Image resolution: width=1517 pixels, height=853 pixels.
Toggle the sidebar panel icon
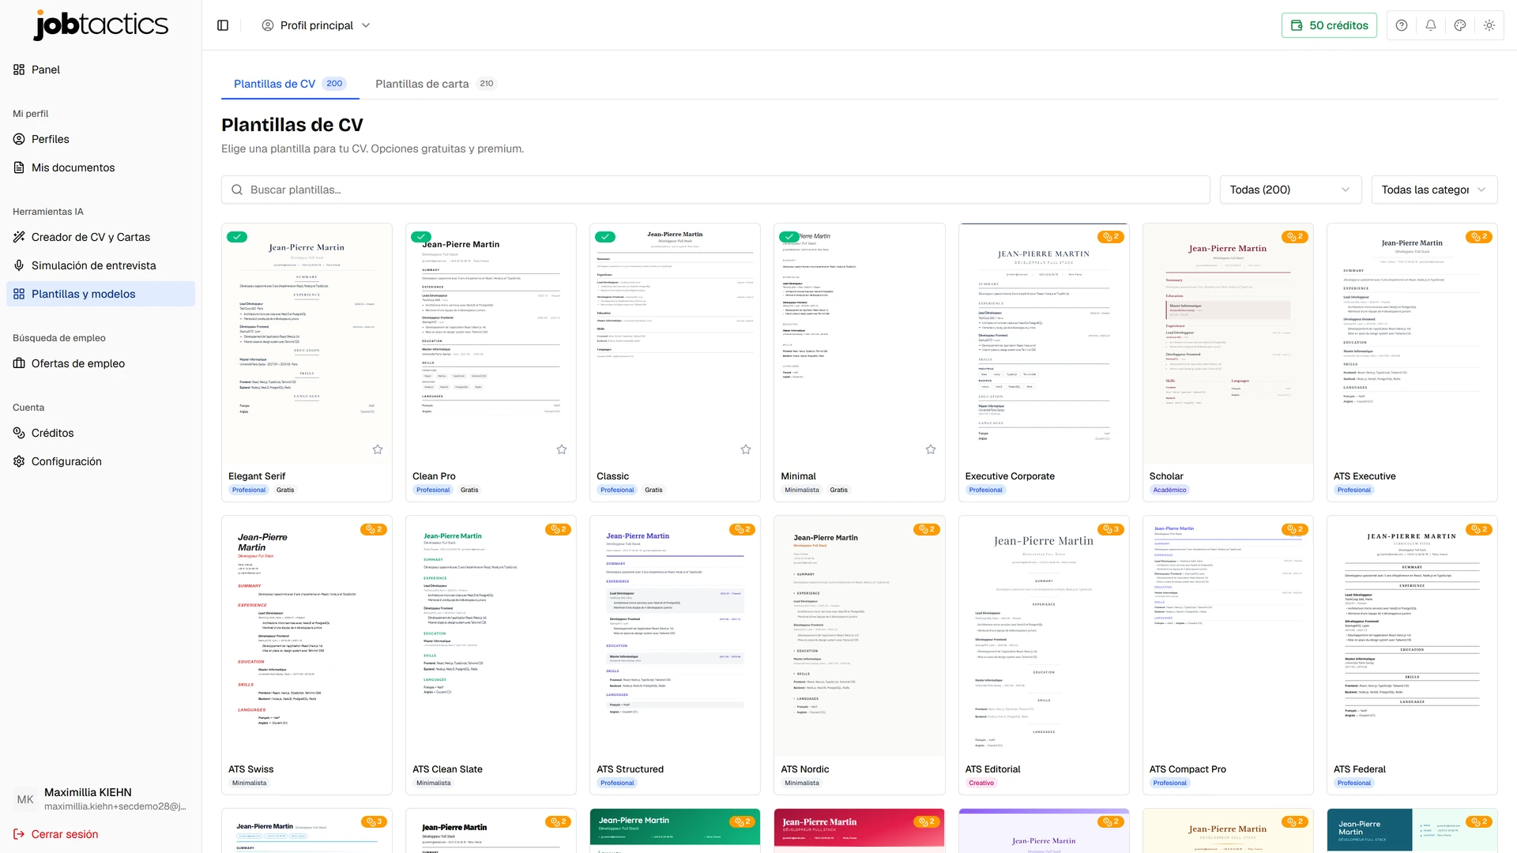(x=223, y=25)
